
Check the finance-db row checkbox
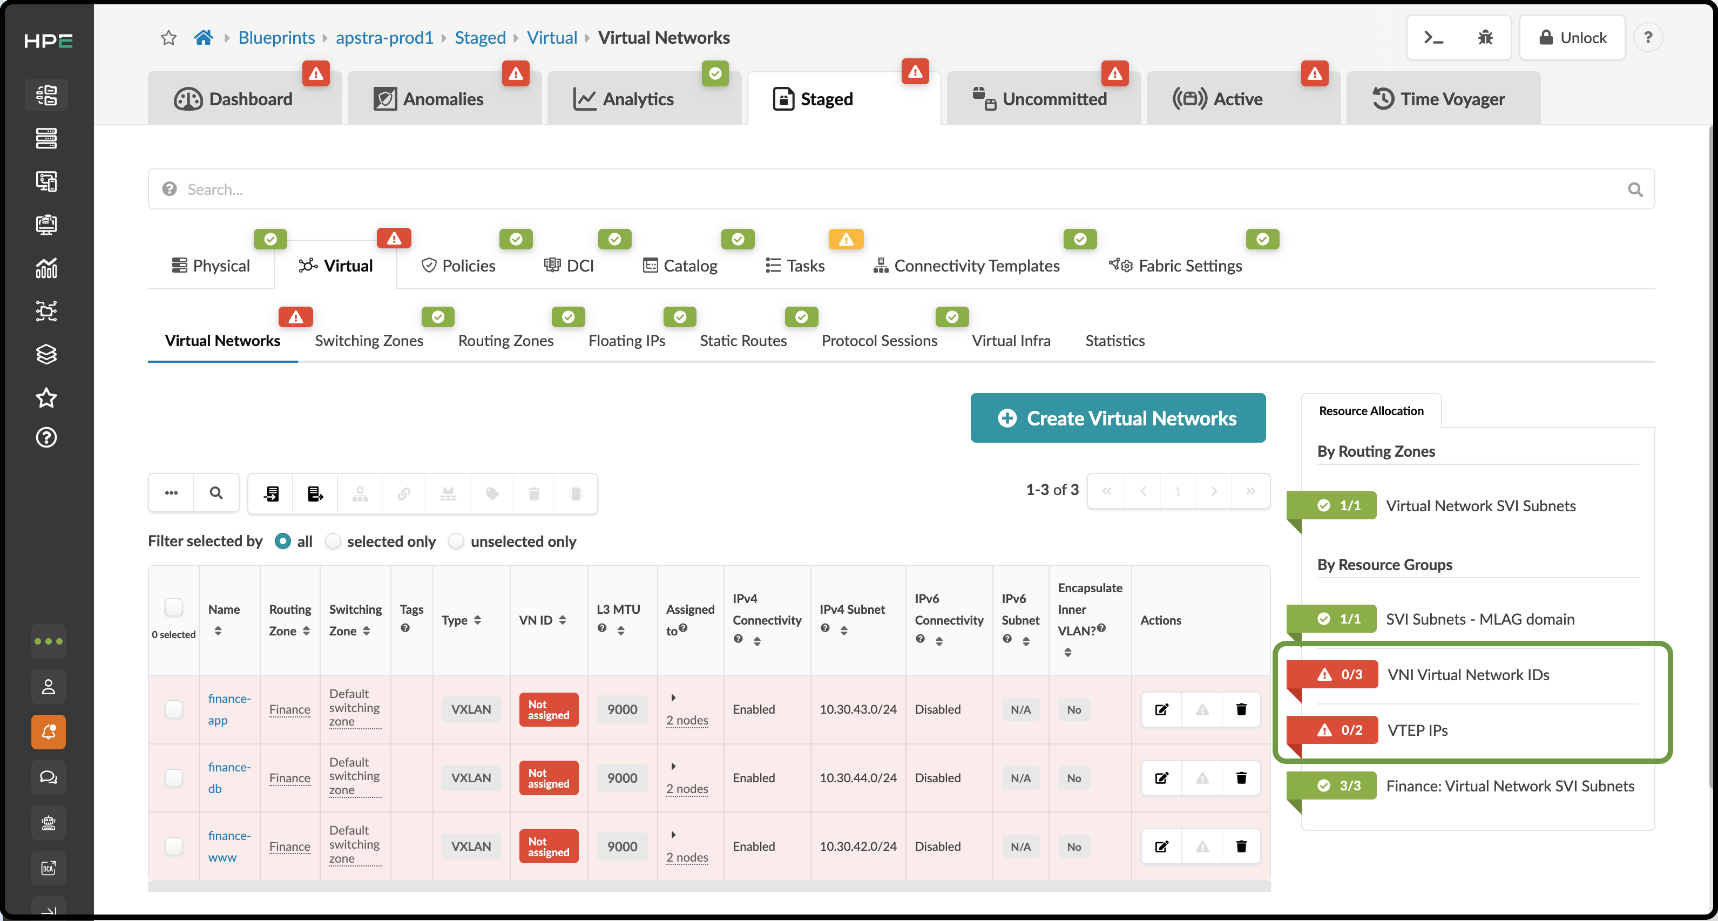click(x=173, y=778)
